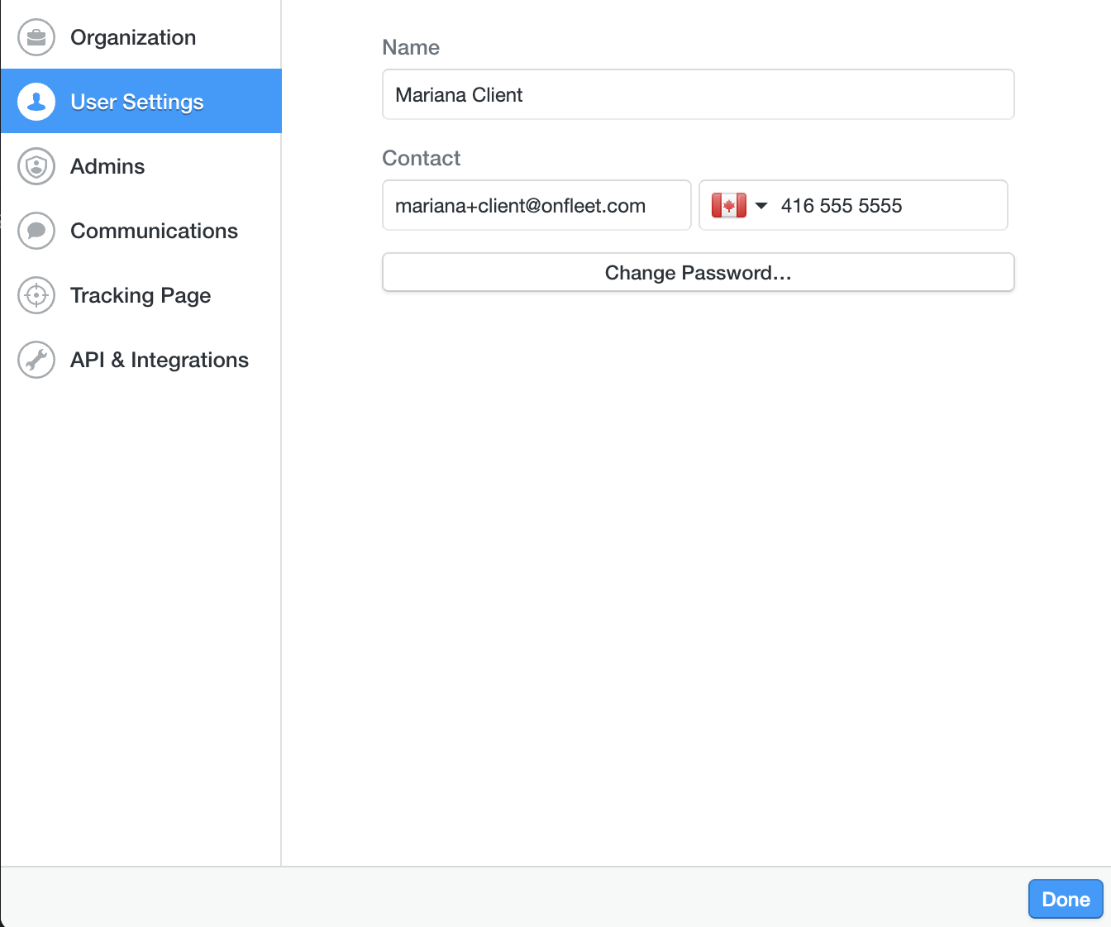1111x927 pixels.
Task: Go to the Admins section
Action: click(x=141, y=166)
